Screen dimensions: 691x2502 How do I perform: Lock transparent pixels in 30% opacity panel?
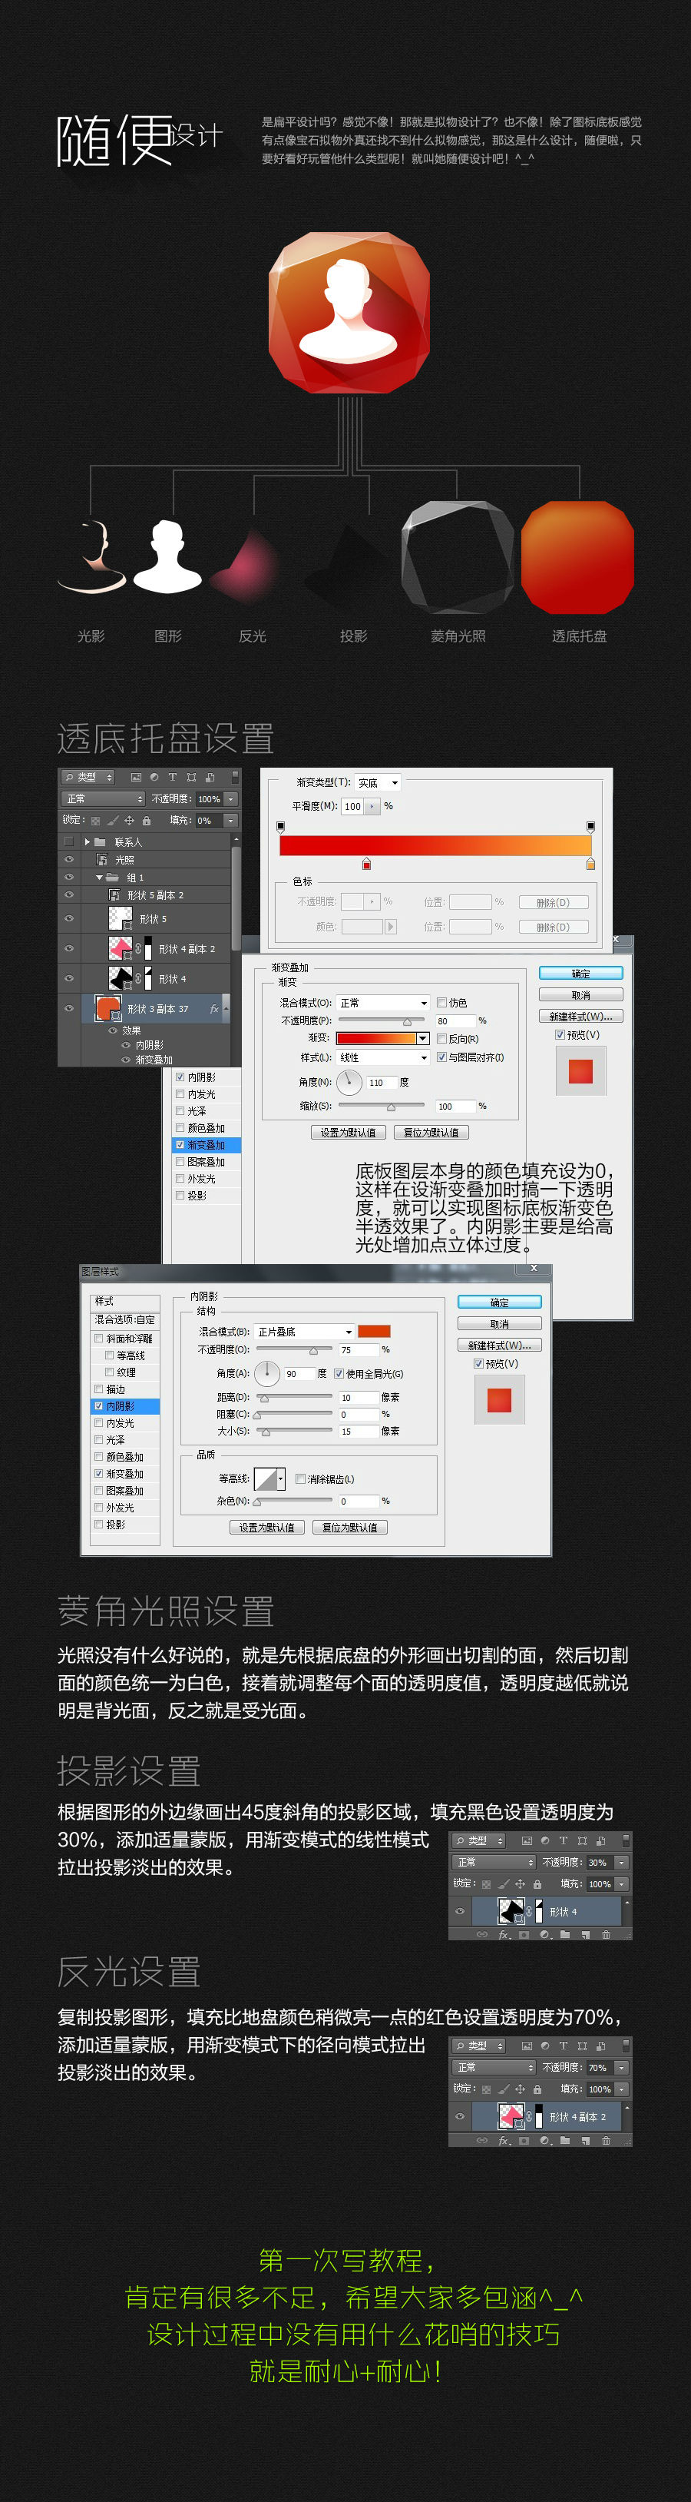point(488,1884)
